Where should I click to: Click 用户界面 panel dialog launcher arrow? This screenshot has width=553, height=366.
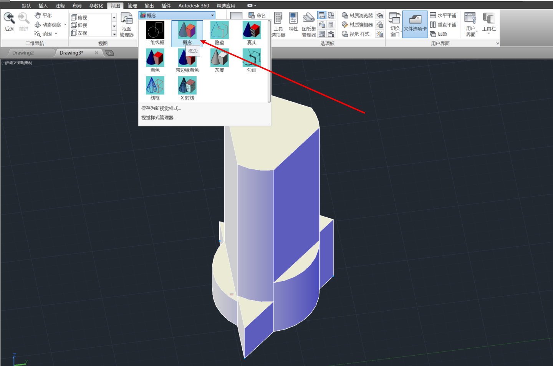pyautogui.click(x=497, y=43)
